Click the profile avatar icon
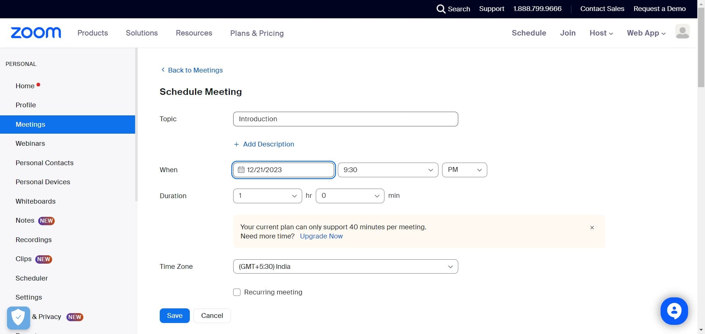The width and height of the screenshot is (705, 334). pyautogui.click(x=682, y=32)
